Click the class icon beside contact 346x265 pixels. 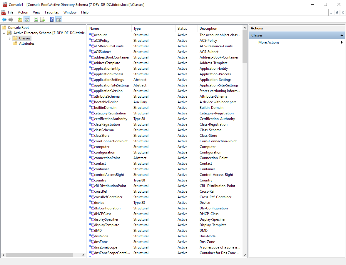(91, 164)
